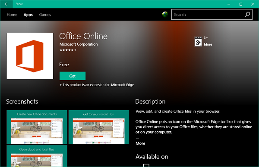Click the IARC 3+ rating badge
Screen dimensions: 259x167
(x=198, y=41)
